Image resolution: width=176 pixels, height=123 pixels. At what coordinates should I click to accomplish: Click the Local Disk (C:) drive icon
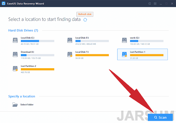(x=15, y=40)
